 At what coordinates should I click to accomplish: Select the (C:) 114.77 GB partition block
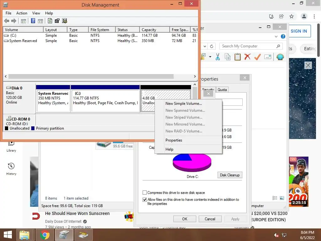click(105, 99)
